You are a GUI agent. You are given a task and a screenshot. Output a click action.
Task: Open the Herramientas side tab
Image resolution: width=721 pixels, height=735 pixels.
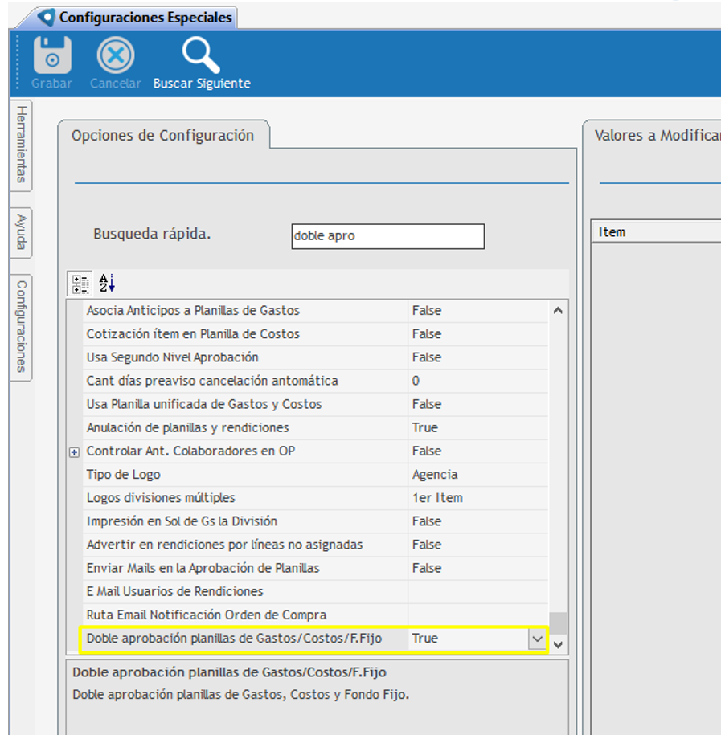[22, 144]
